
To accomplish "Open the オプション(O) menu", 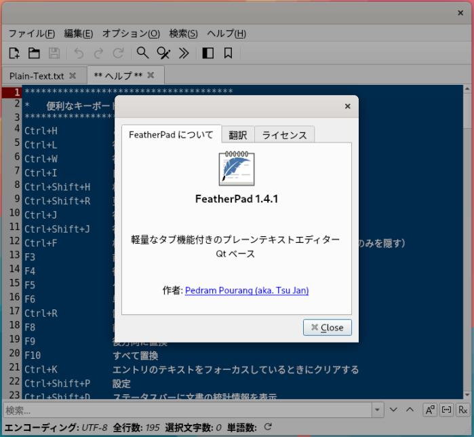I will click(131, 33).
